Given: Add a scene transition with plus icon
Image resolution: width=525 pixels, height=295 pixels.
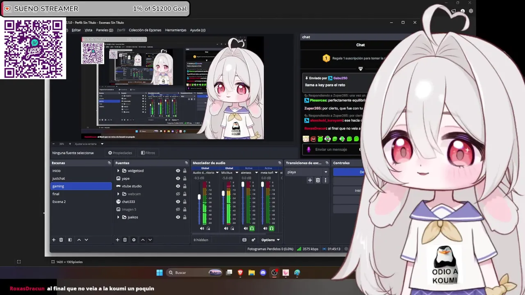Looking at the screenshot, I should click(x=310, y=180).
